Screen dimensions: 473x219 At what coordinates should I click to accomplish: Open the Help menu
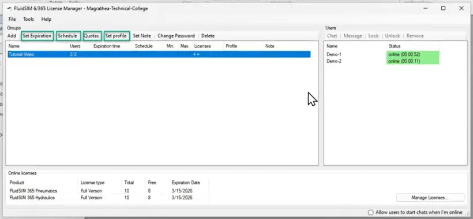point(46,19)
